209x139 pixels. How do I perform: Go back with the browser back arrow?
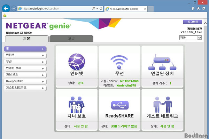6,8
